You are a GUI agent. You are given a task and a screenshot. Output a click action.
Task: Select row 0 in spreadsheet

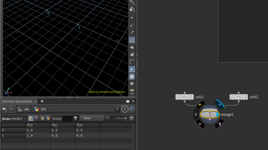click(x=13, y=130)
